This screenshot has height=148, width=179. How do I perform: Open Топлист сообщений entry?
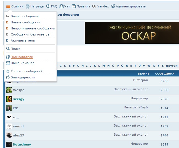(26, 71)
